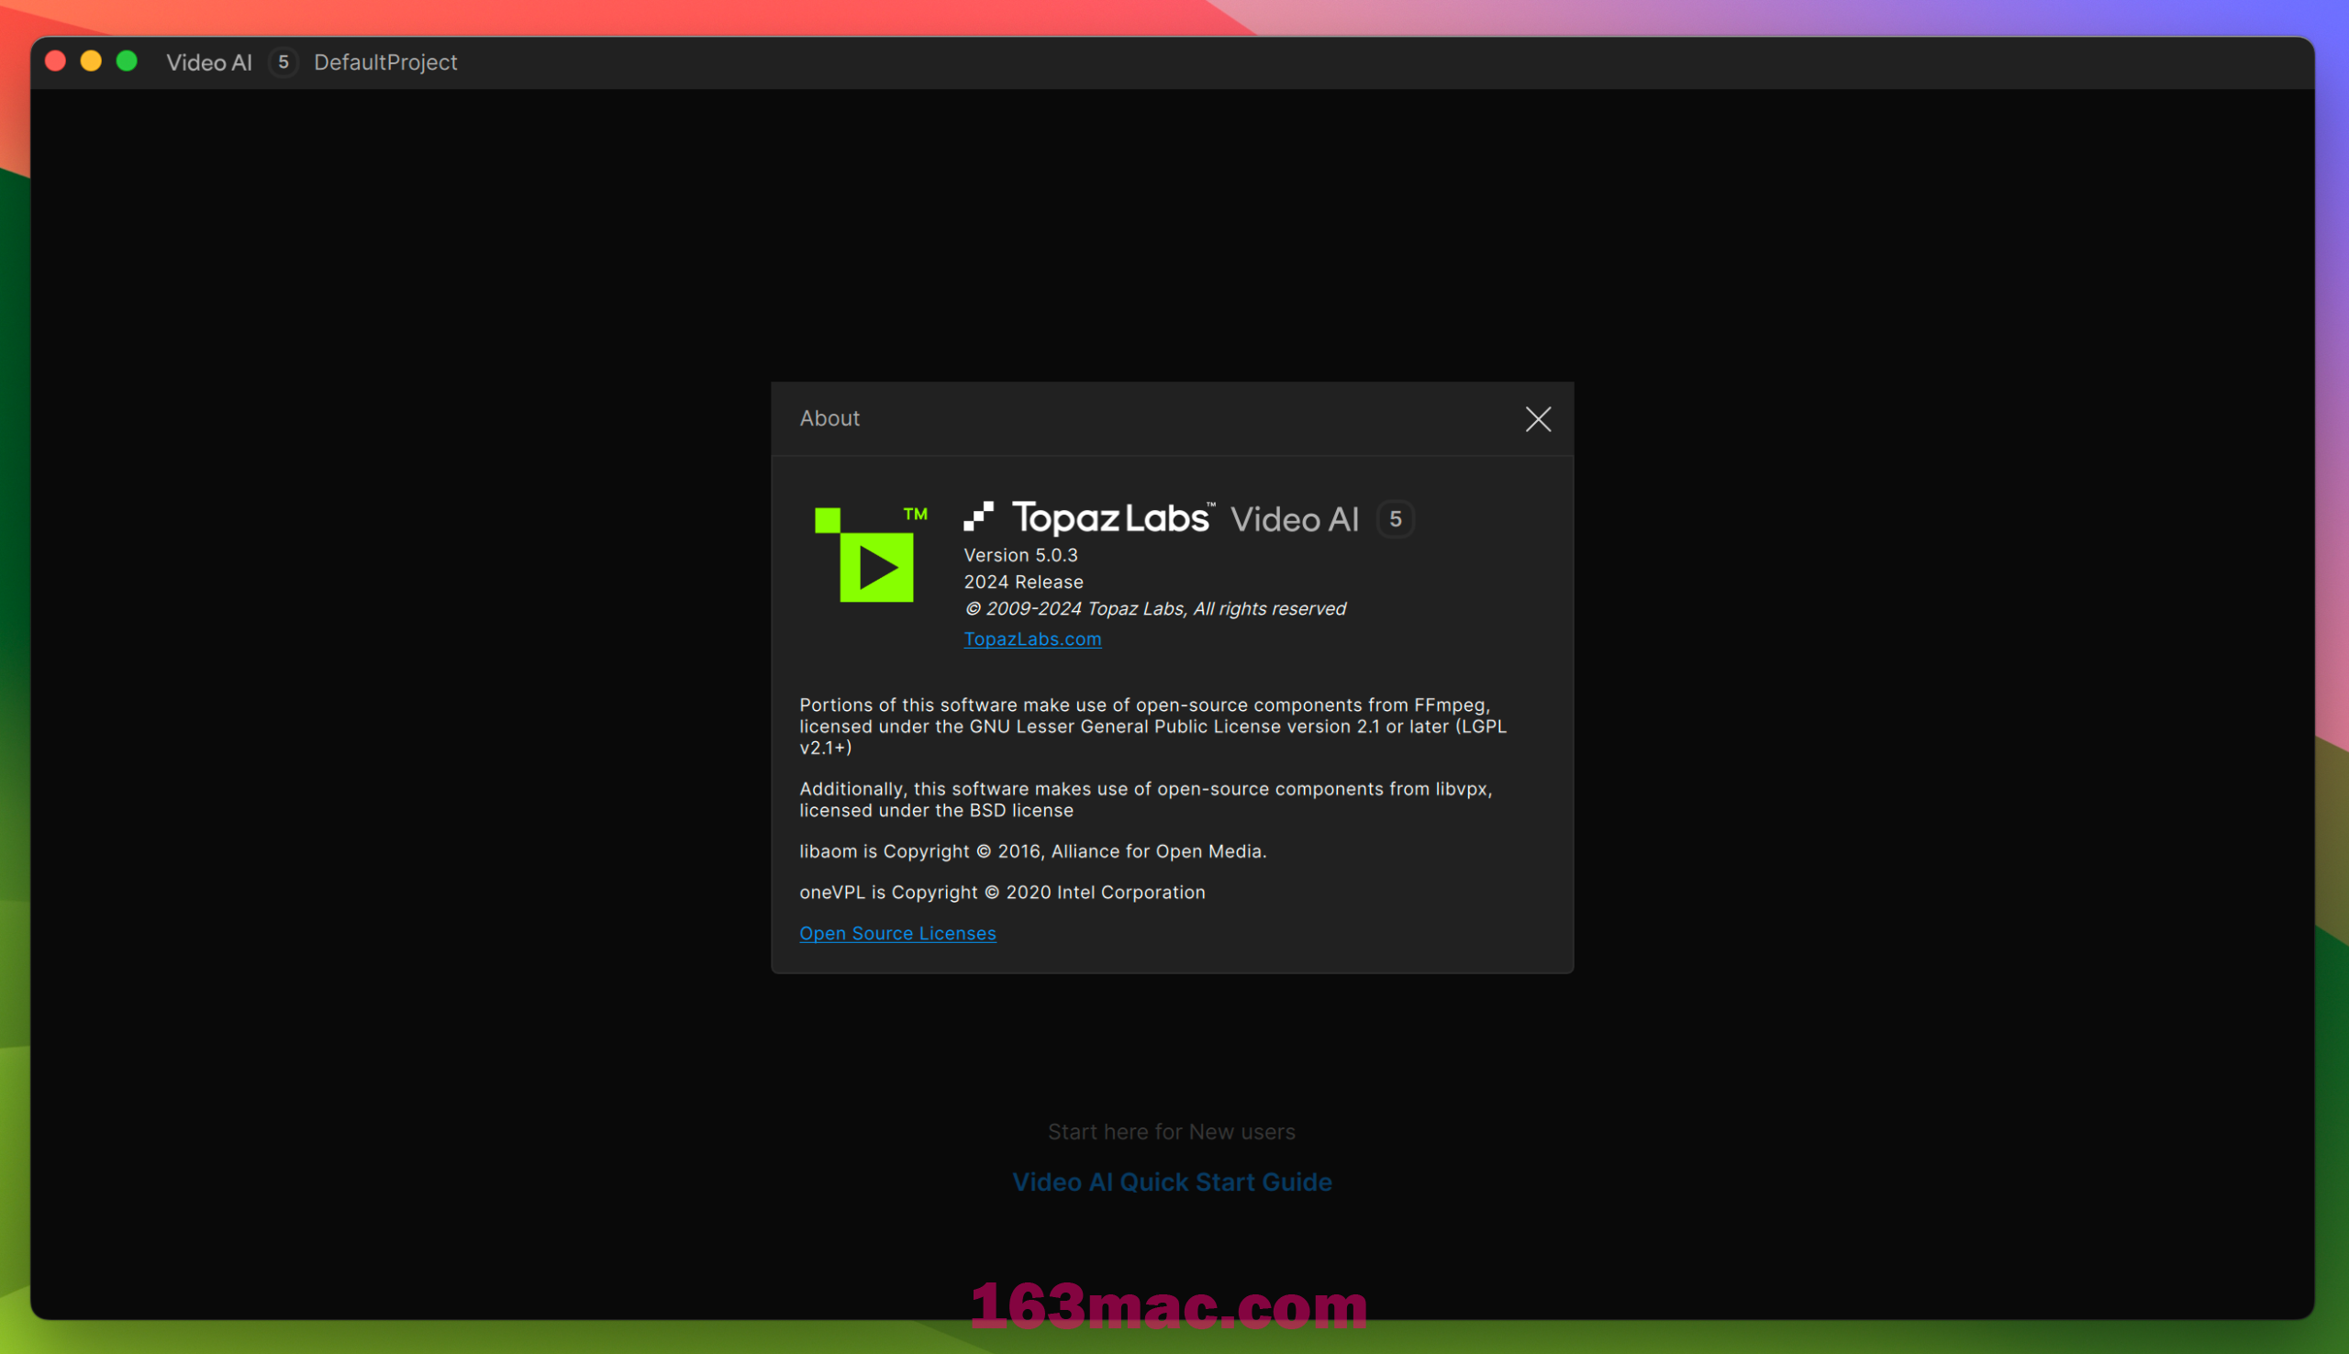The width and height of the screenshot is (2349, 1354).
Task: Click the About dialog title
Action: 829,418
